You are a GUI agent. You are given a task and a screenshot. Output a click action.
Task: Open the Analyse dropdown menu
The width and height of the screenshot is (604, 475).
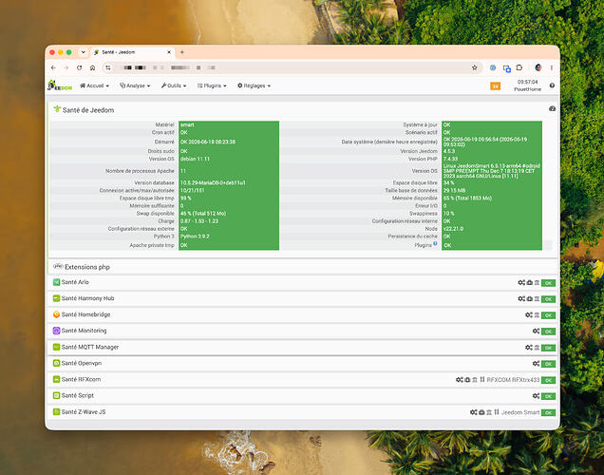135,85
